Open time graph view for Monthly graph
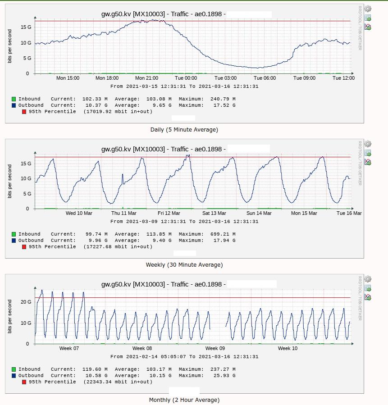The width and height of the screenshot is (388, 405). (x=368, y=297)
